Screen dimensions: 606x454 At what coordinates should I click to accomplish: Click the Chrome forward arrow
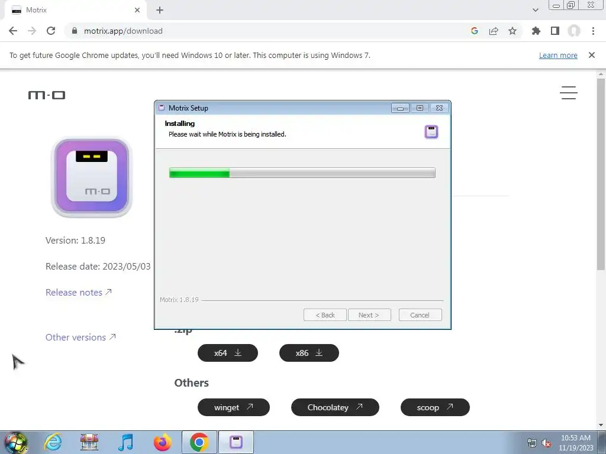32,31
